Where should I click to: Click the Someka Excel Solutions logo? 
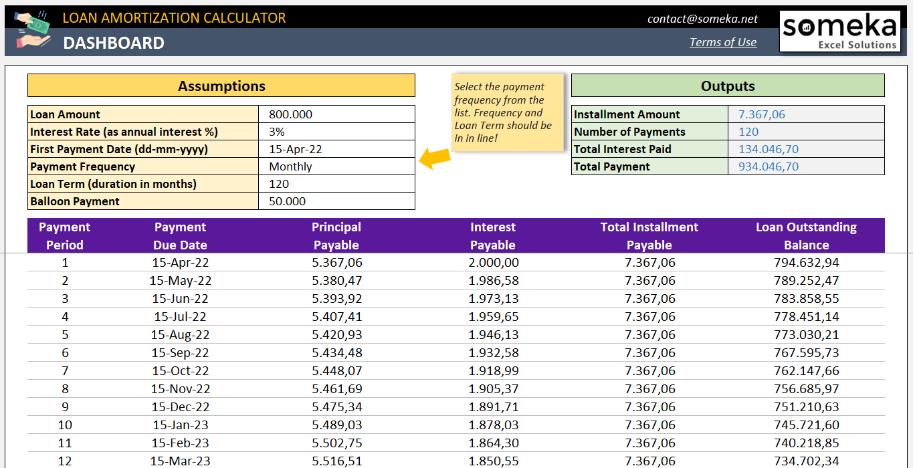(x=839, y=31)
